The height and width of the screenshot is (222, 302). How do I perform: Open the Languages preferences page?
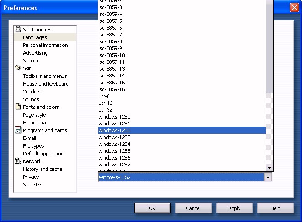point(35,37)
